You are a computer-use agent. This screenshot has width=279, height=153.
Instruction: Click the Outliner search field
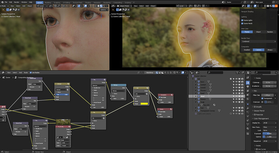pos(215,72)
